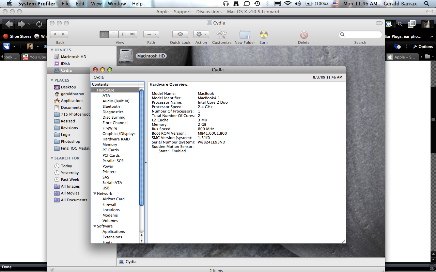Collapse the Hardware category triangle
This screenshot has width=436, height=272.
pos(94,90)
